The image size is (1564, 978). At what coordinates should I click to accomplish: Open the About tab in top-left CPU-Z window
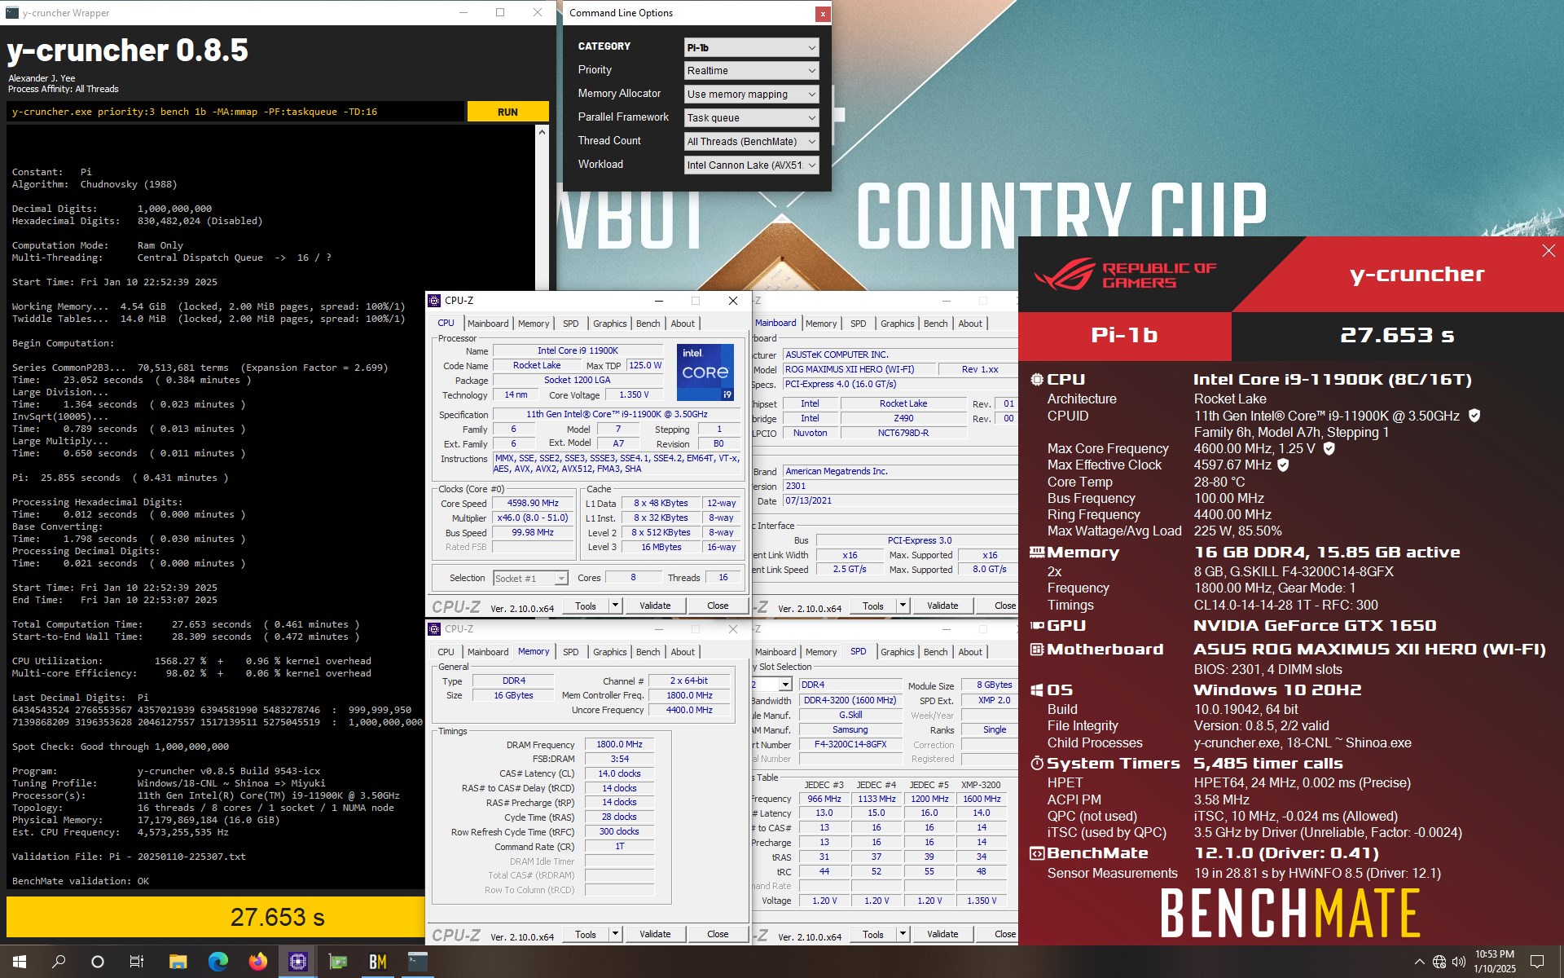(x=683, y=324)
